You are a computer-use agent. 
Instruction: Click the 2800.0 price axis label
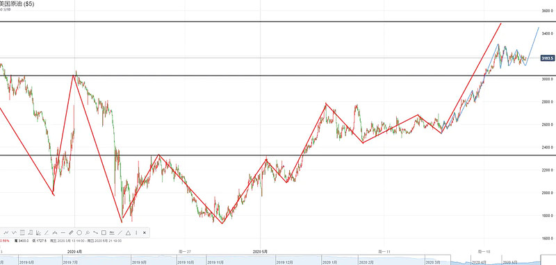(x=548, y=102)
